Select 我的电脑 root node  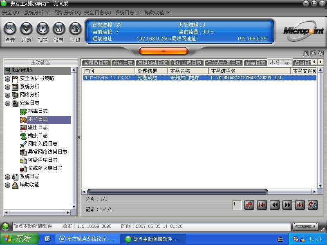coord(22,70)
